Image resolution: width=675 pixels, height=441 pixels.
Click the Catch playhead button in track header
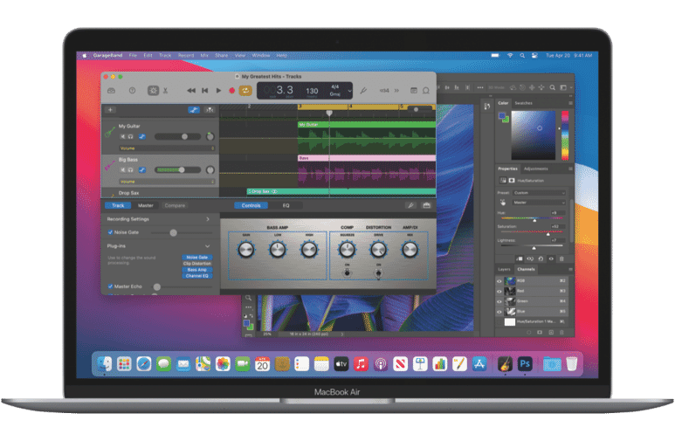pyautogui.click(x=210, y=110)
